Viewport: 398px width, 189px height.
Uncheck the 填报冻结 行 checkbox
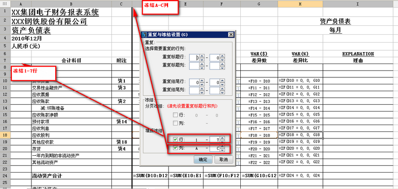175,139
